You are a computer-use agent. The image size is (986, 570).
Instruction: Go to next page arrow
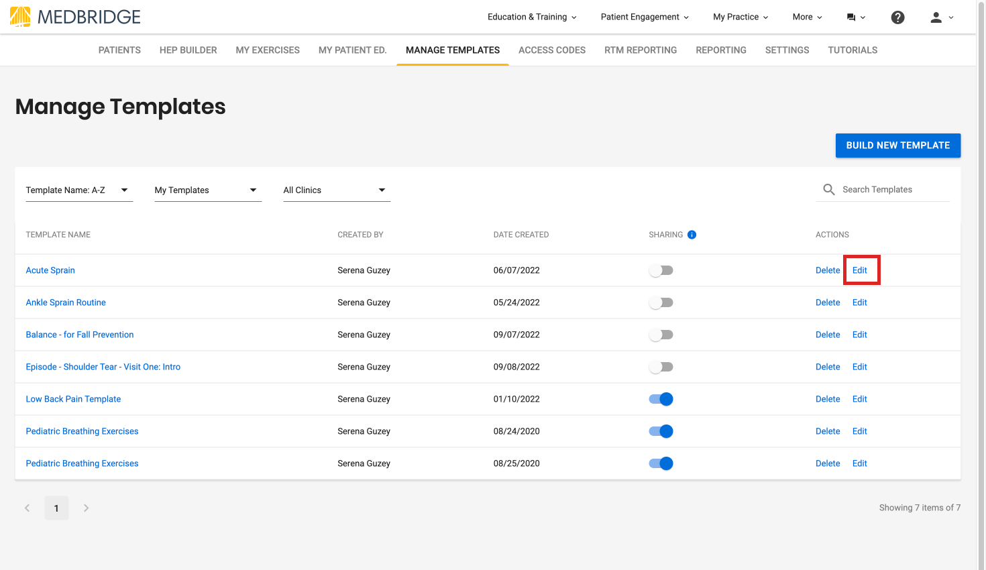[86, 508]
